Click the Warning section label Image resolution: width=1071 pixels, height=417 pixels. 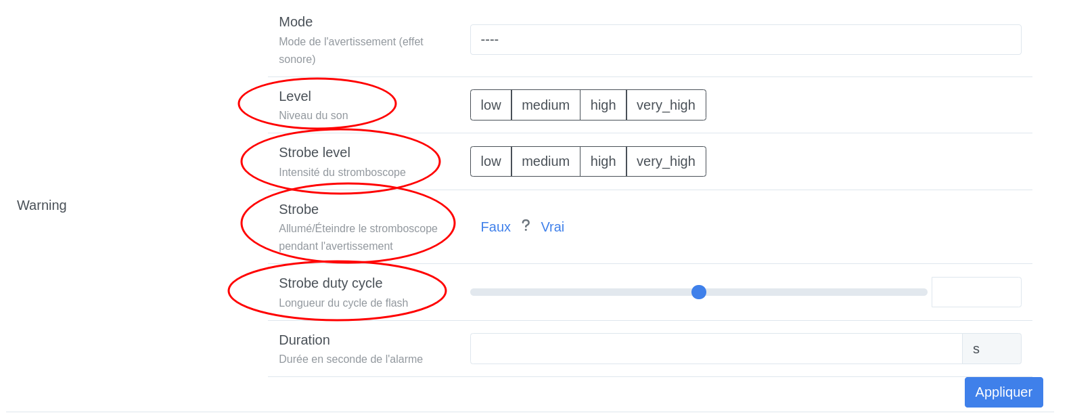coord(42,205)
